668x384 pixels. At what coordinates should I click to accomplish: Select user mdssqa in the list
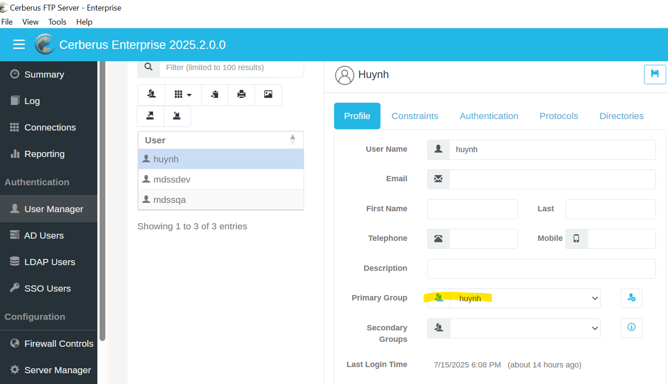(x=221, y=200)
